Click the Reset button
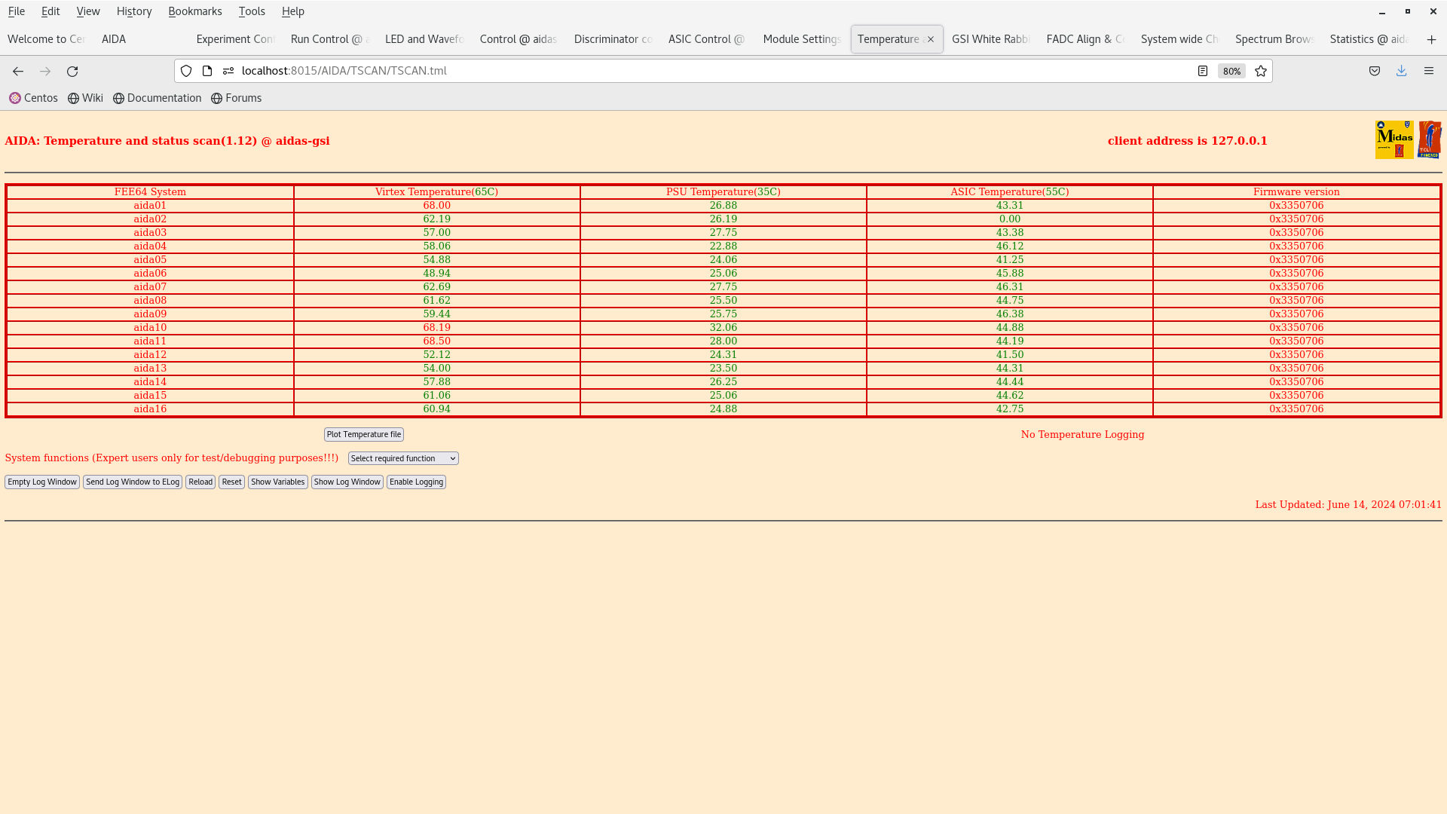The height and width of the screenshot is (814, 1447). tap(231, 482)
